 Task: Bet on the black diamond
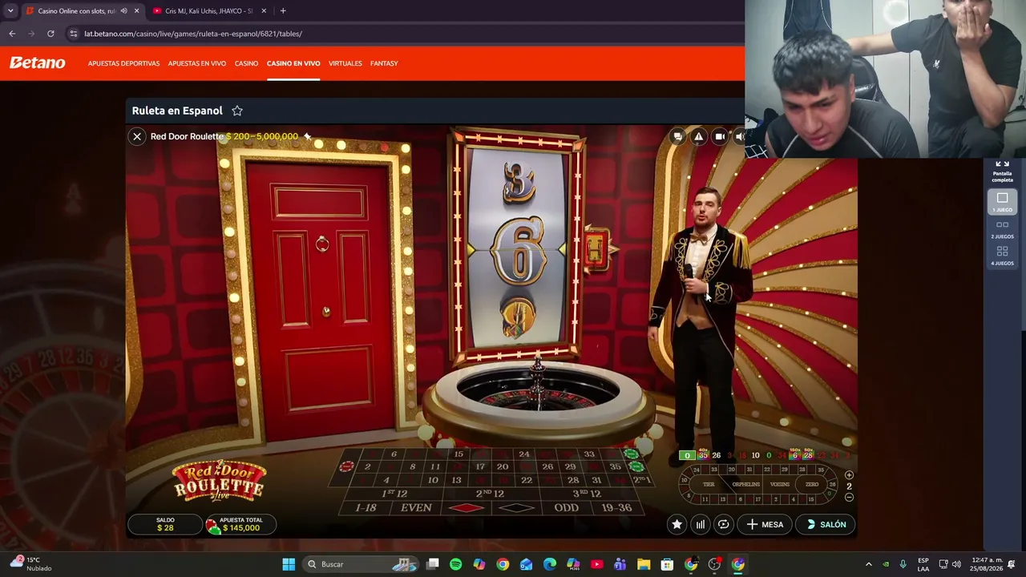[x=517, y=508]
